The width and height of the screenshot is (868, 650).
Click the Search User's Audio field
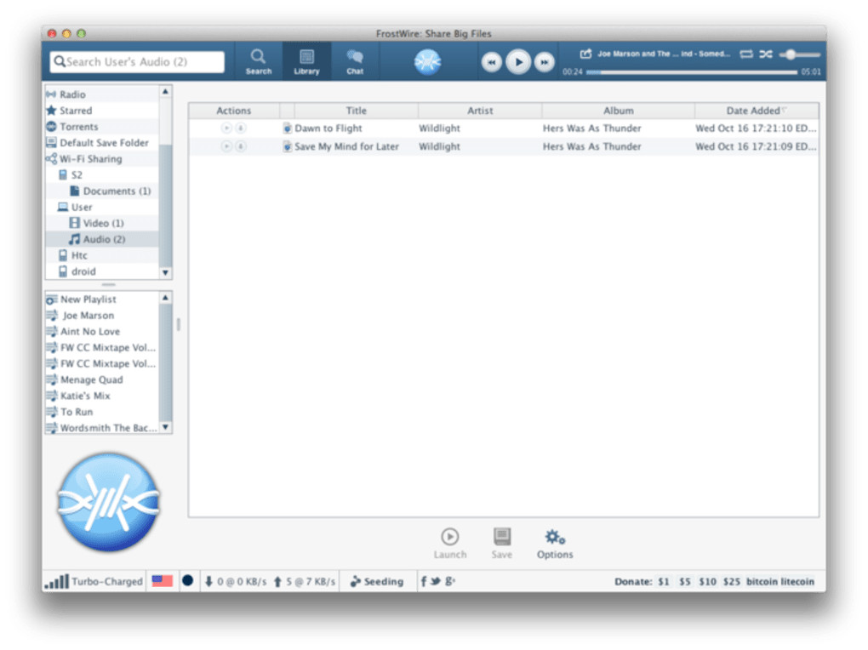pos(137,61)
